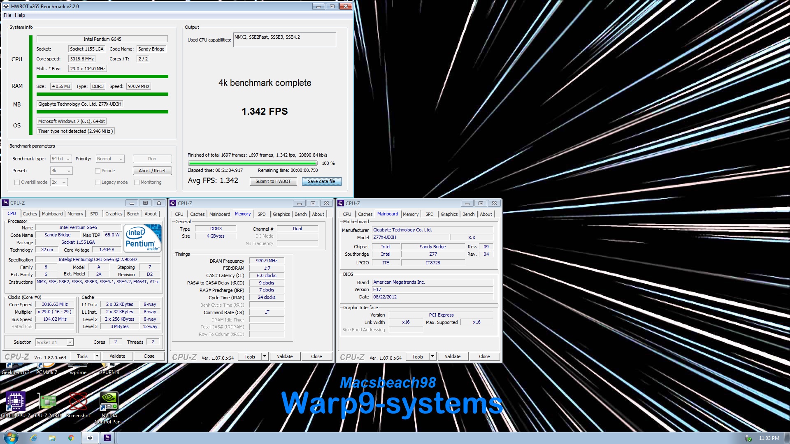Toggle the Pmode checkbox
This screenshot has width=790, height=444.
[98, 171]
